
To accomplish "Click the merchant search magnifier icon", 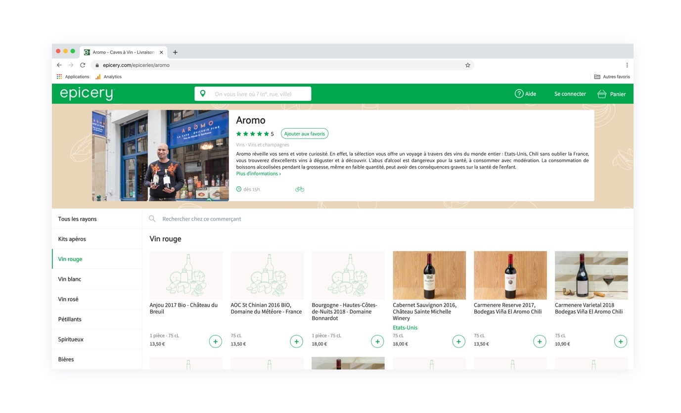I will pos(152,219).
